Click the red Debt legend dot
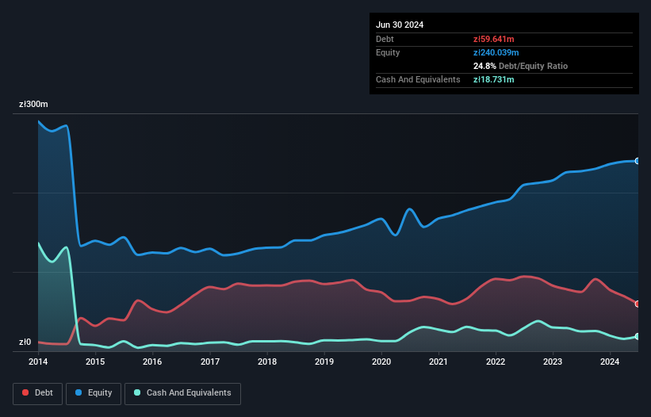The image size is (651, 417). (25, 392)
